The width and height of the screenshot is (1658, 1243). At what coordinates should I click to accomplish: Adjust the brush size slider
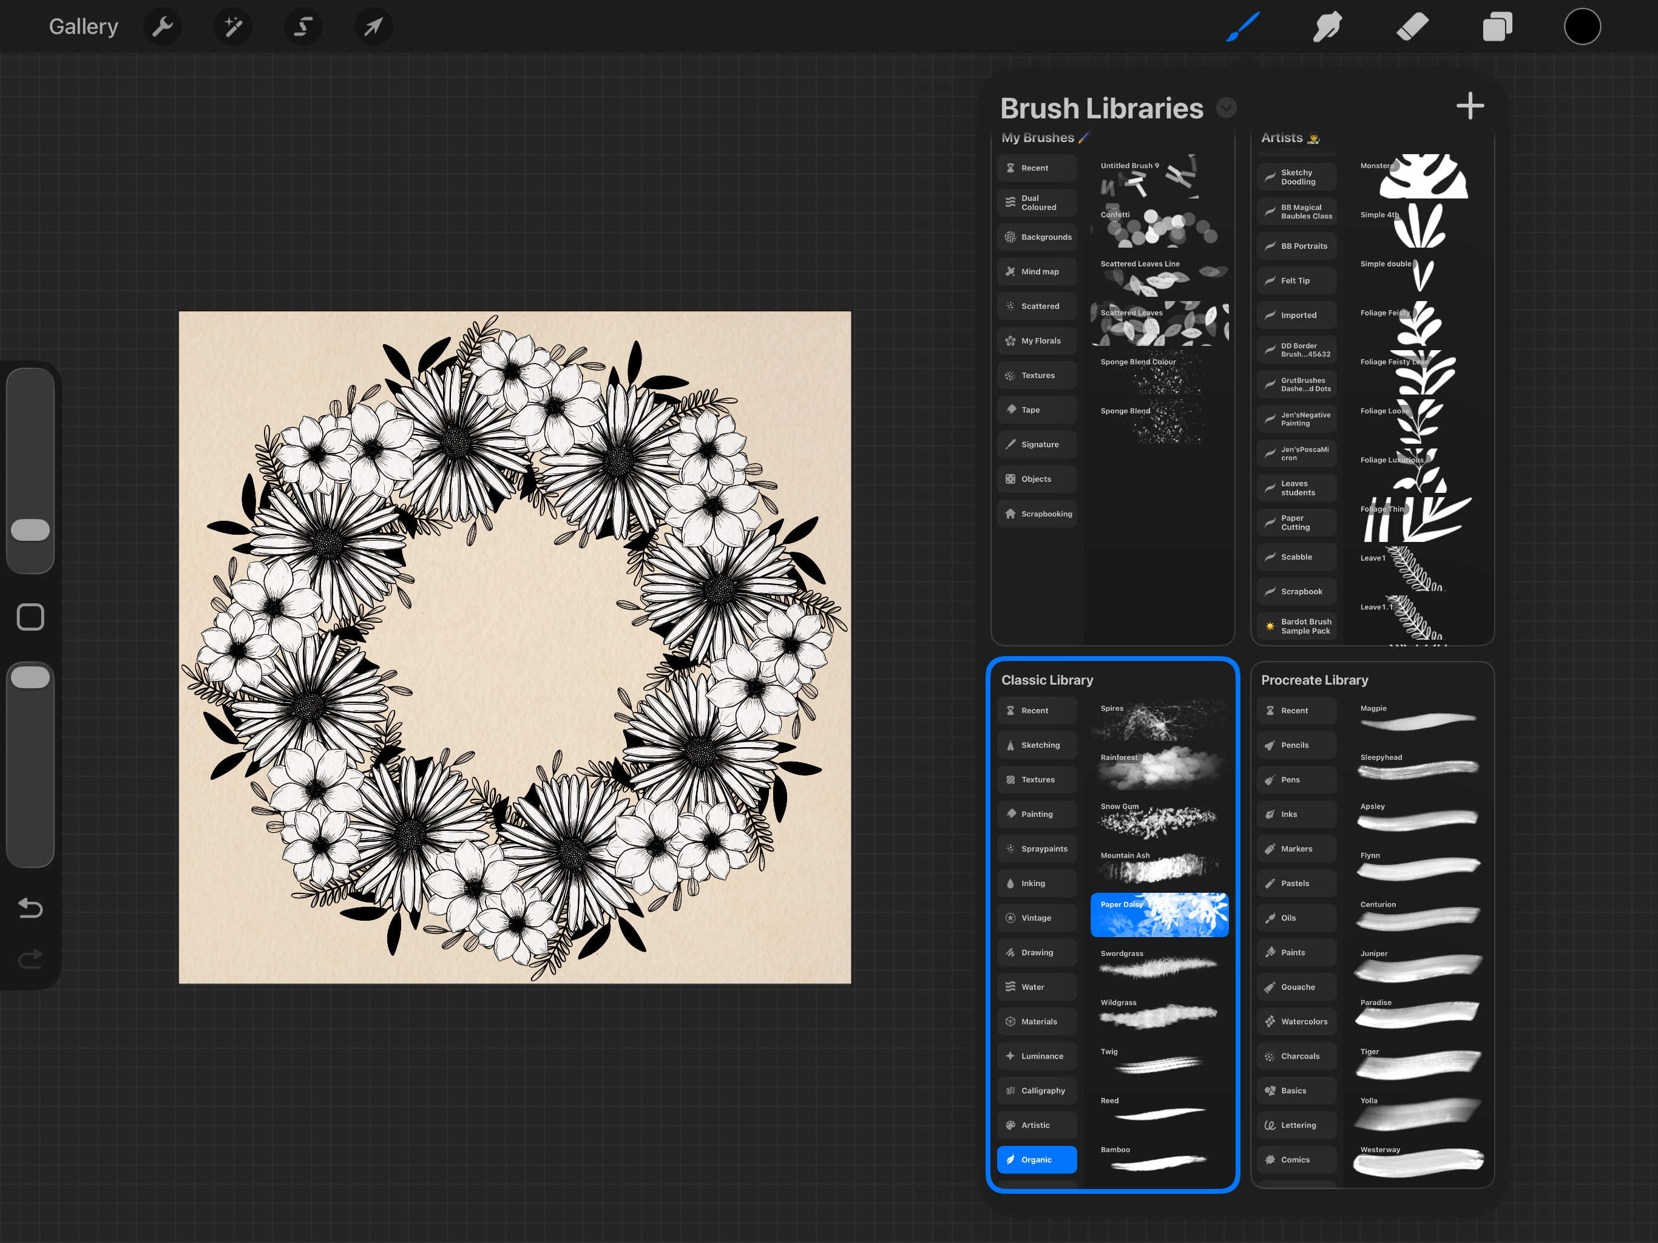click(30, 530)
